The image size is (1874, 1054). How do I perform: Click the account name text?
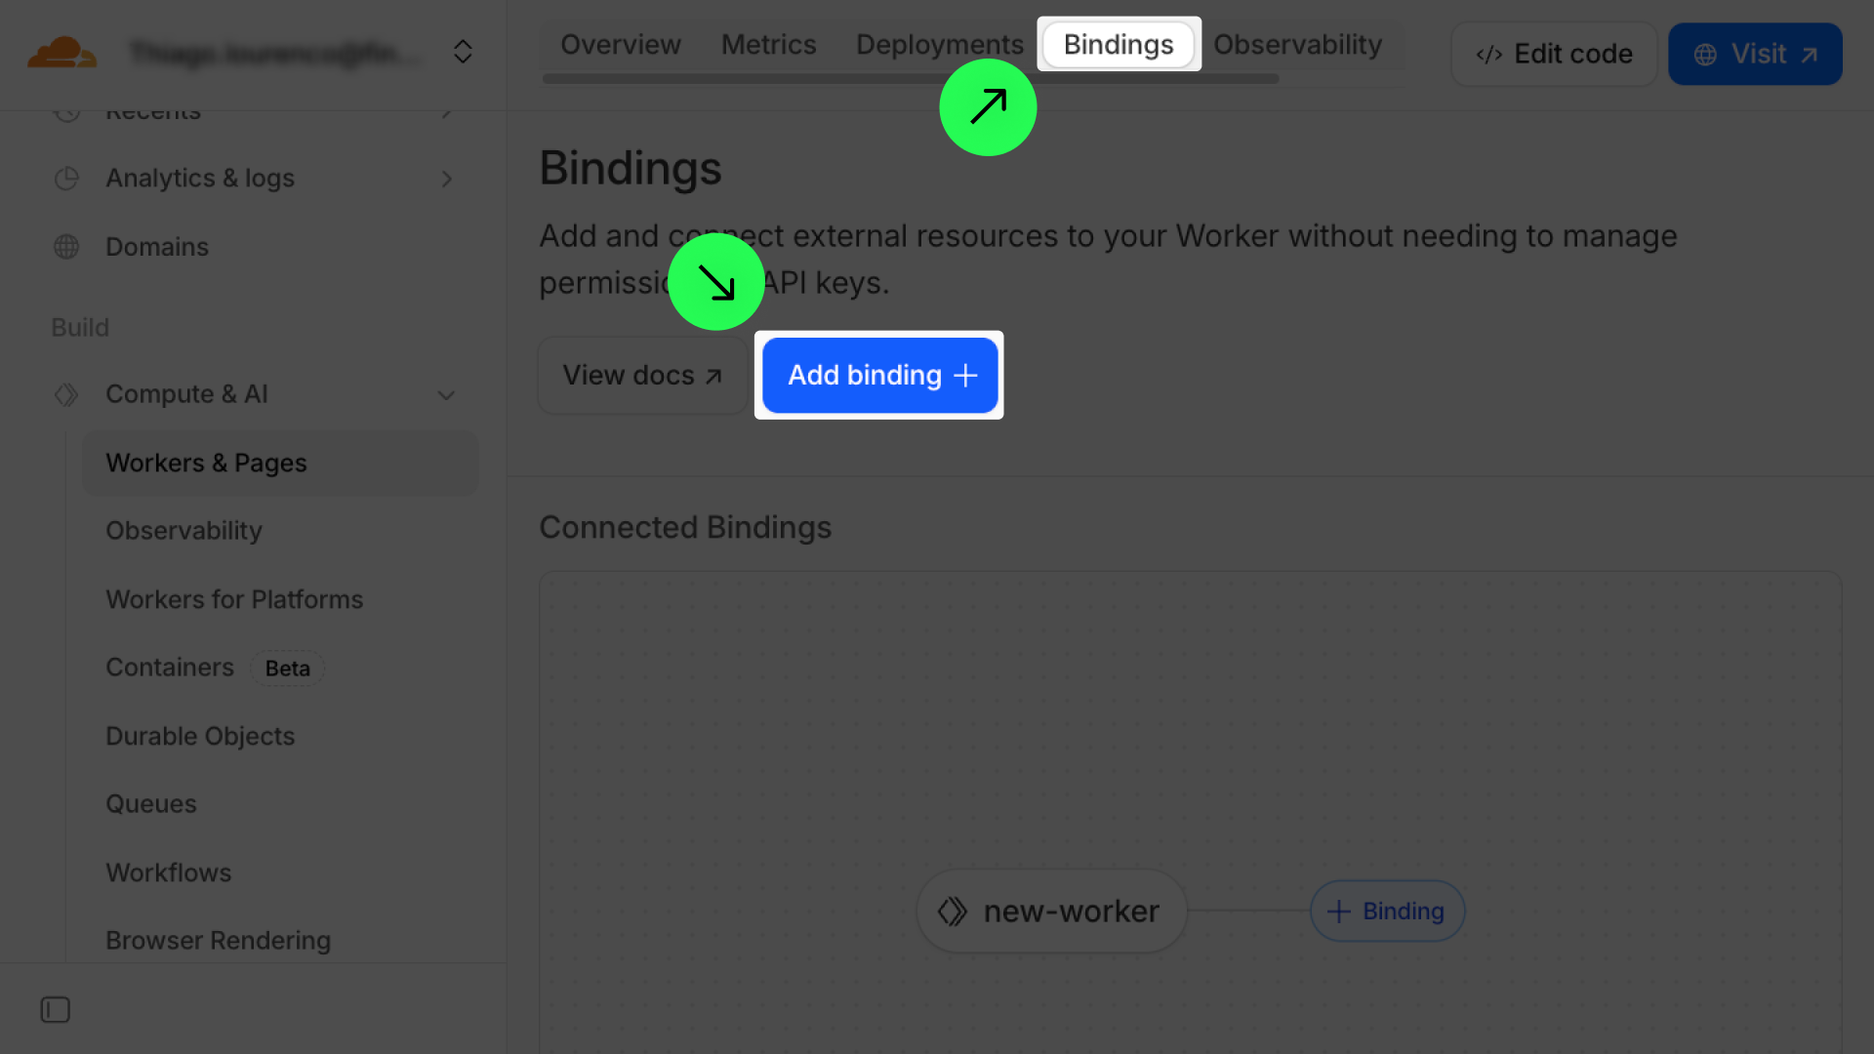click(275, 53)
